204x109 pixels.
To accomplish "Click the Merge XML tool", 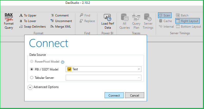I will click(61, 27).
